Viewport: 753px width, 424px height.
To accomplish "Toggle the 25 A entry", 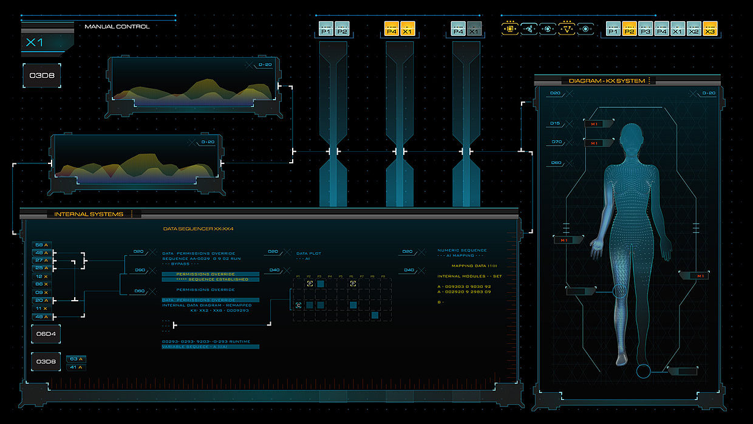I will tap(42, 268).
